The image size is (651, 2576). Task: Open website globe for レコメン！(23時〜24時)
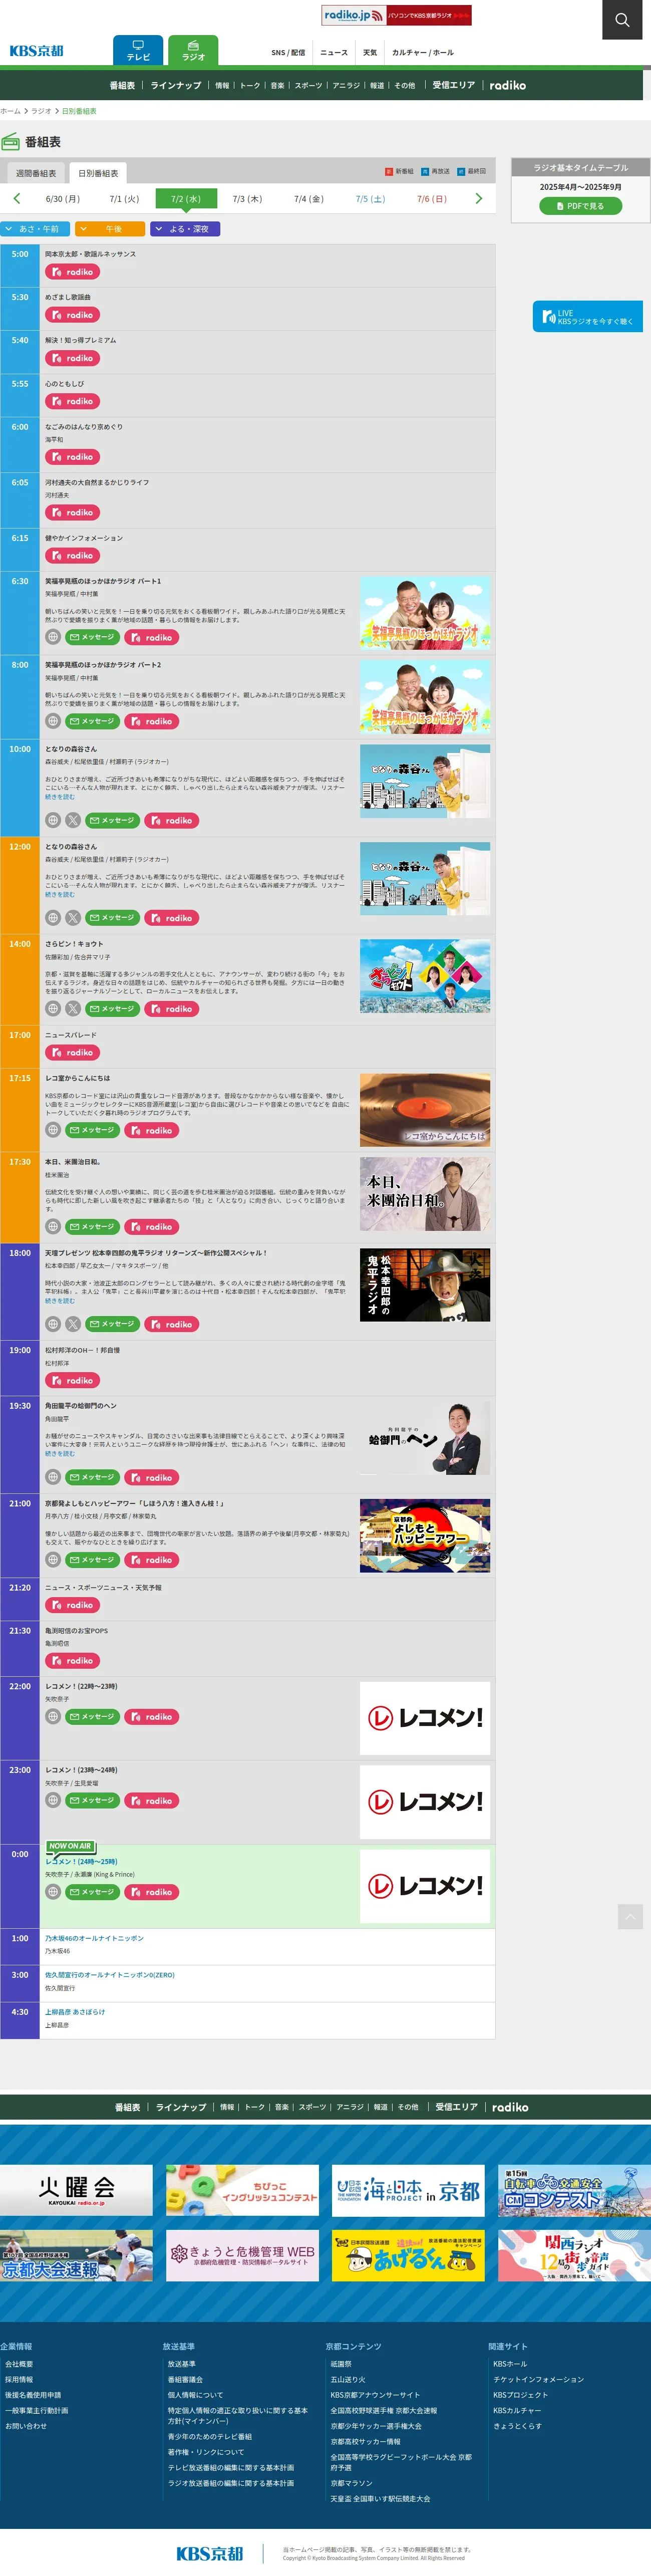coord(53,1800)
